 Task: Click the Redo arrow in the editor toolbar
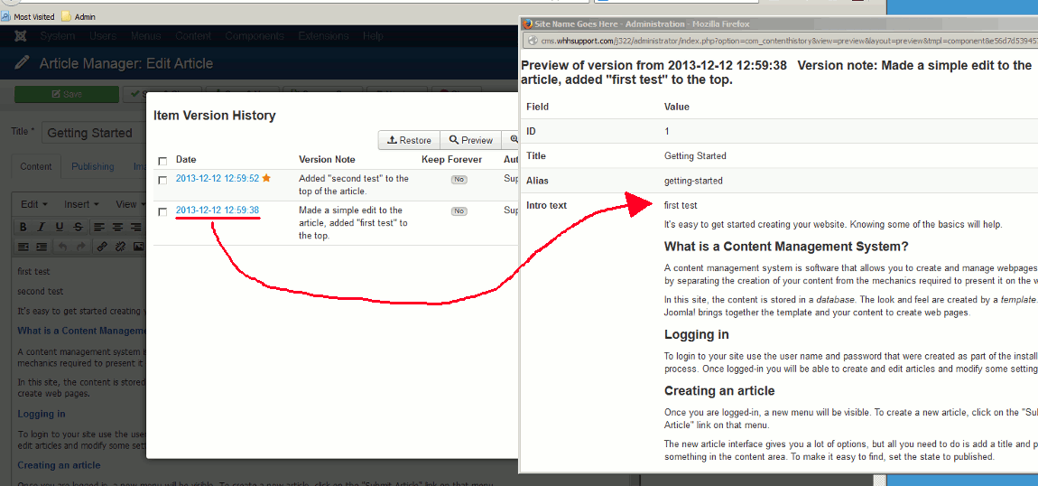[80, 247]
